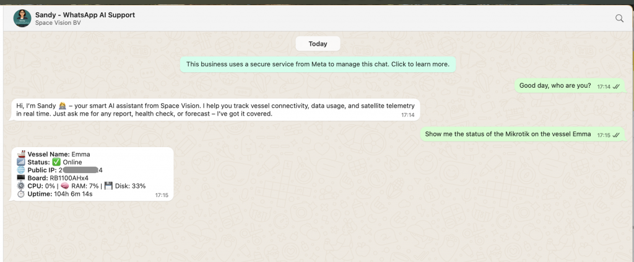Select the 'Good day, who are you?' message
Image resolution: width=634 pixels, height=262 pixels.
tap(570, 86)
